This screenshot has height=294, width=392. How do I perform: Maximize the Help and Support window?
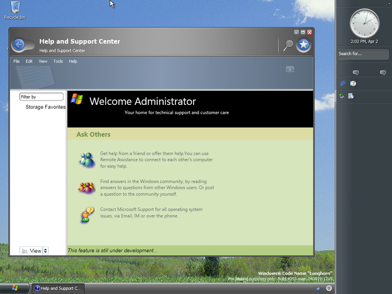coord(303,32)
